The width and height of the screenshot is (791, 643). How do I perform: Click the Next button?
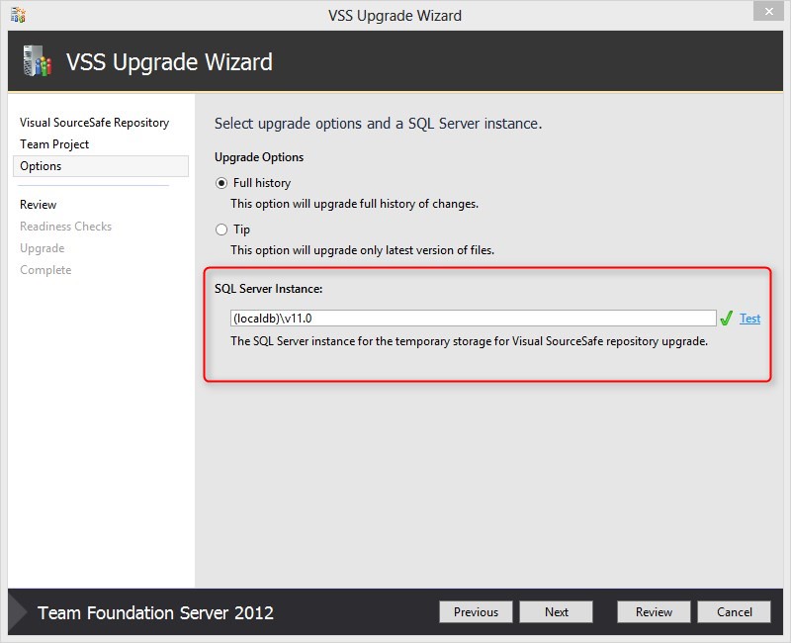click(x=556, y=611)
